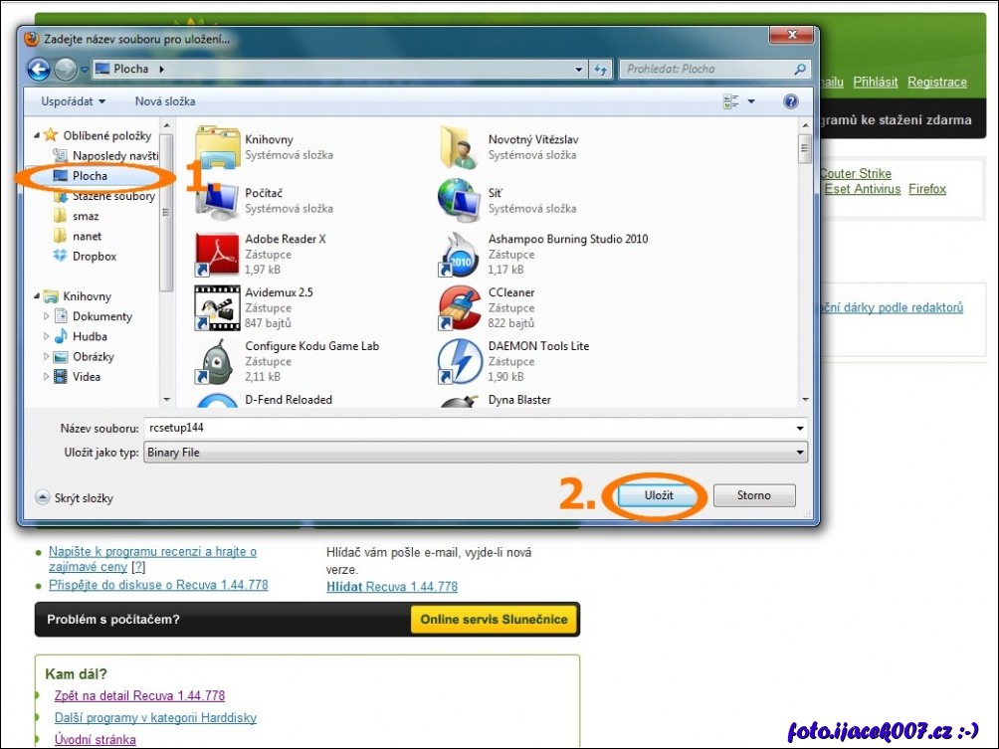The image size is (999, 749).
Task: Expand the Hudba library tree node
Action: [x=47, y=337]
